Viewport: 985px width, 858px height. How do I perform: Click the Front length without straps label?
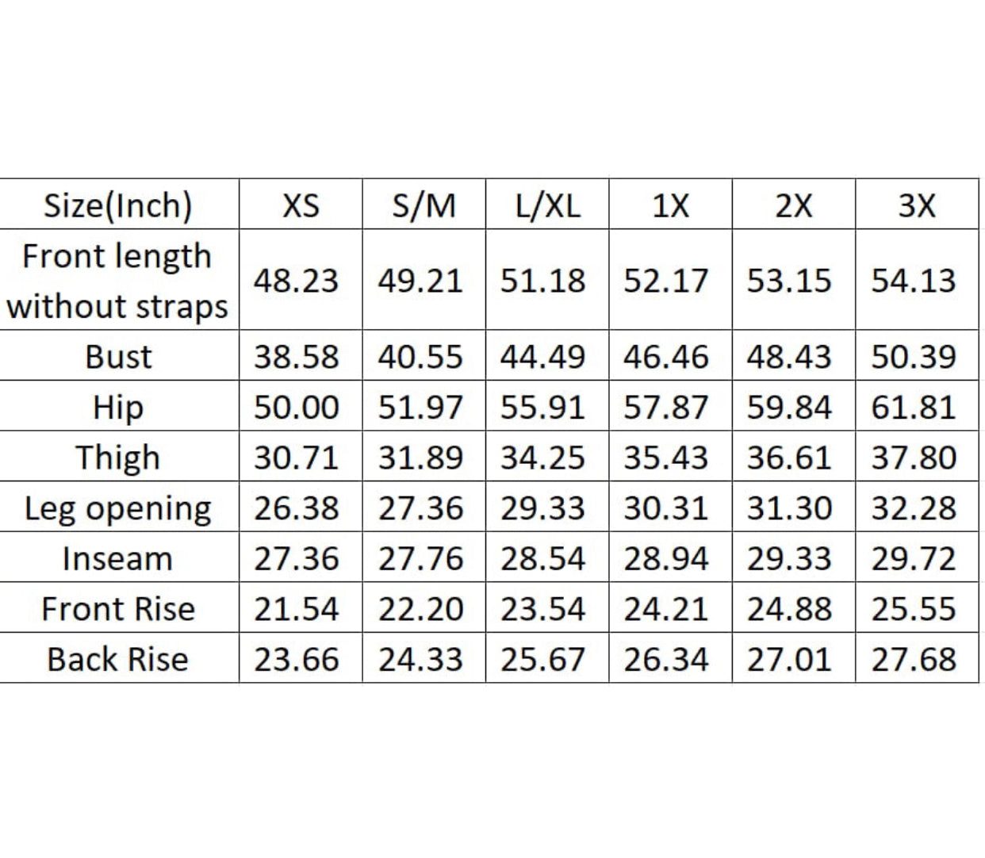pyautogui.click(x=118, y=281)
